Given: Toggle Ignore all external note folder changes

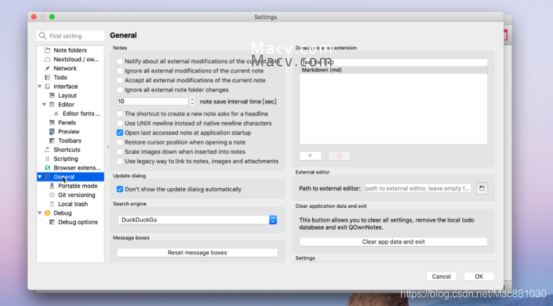Looking at the screenshot, I should [x=120, y=90].
